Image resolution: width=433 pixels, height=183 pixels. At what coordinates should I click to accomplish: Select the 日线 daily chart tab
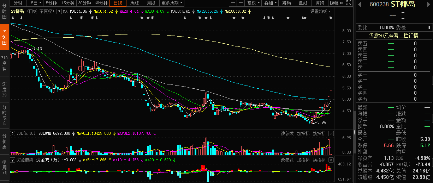point(118,3)
